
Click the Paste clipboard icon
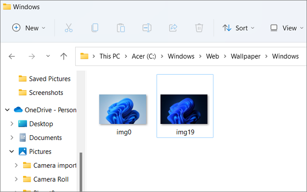[121, 28]
